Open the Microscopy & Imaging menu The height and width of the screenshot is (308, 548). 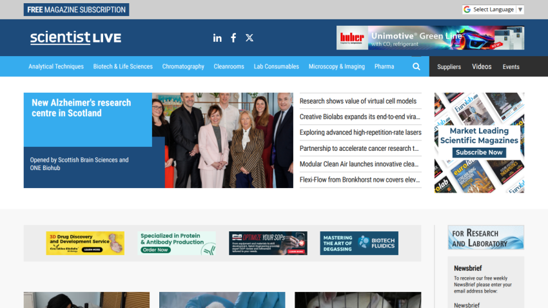click(337, 66)
